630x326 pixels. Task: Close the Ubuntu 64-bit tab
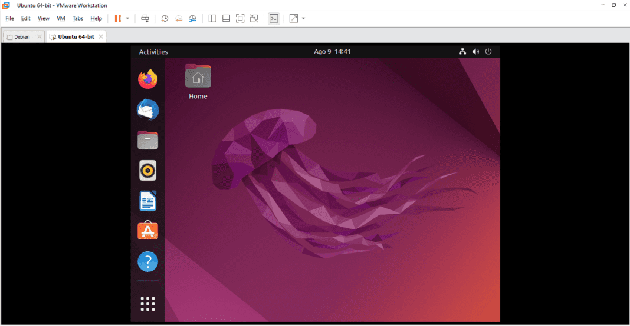(x=101, y=36)
